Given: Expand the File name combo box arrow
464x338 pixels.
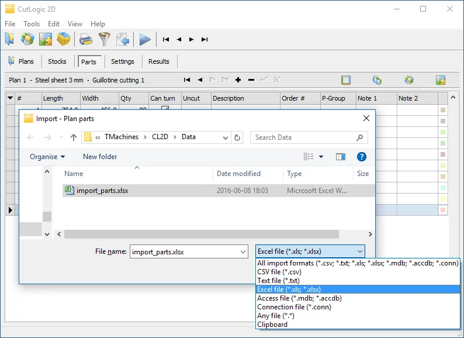Looking at the screenshot, I should pos(243,252).
